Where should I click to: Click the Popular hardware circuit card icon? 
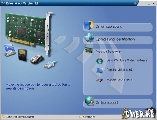coord(89,51)
